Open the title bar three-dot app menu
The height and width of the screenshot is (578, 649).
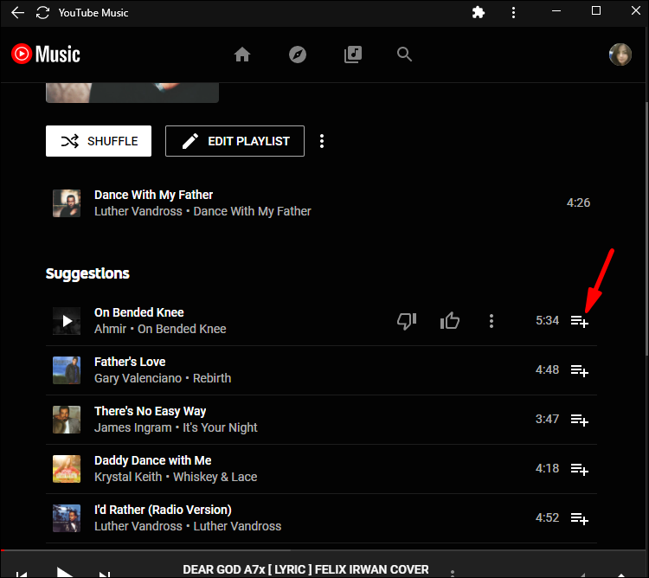513,13
